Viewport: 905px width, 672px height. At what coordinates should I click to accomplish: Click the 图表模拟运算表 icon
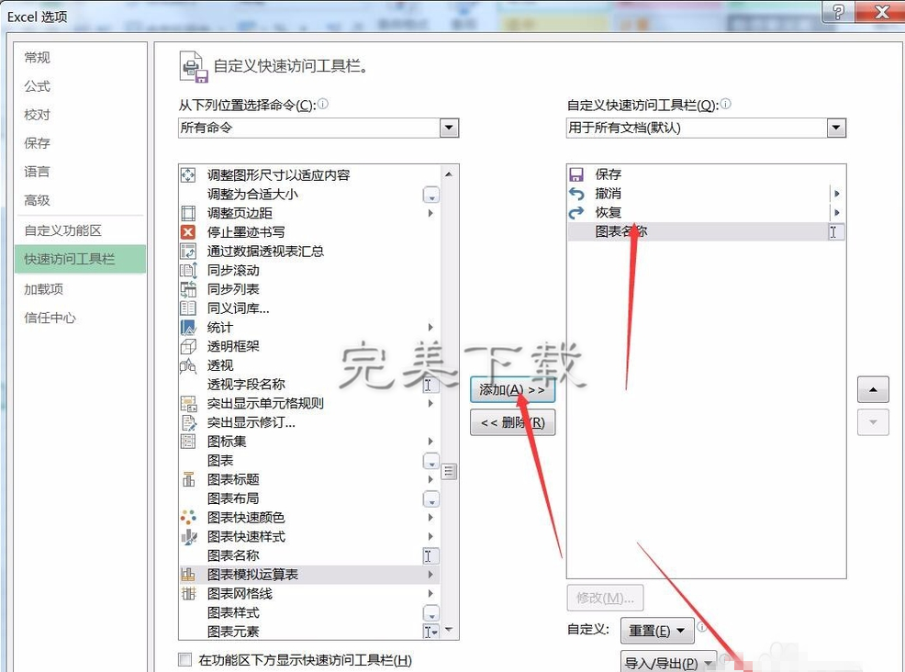188,575
